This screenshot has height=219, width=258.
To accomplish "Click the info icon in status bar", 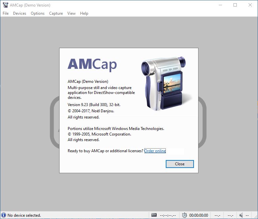I will 4,215.
